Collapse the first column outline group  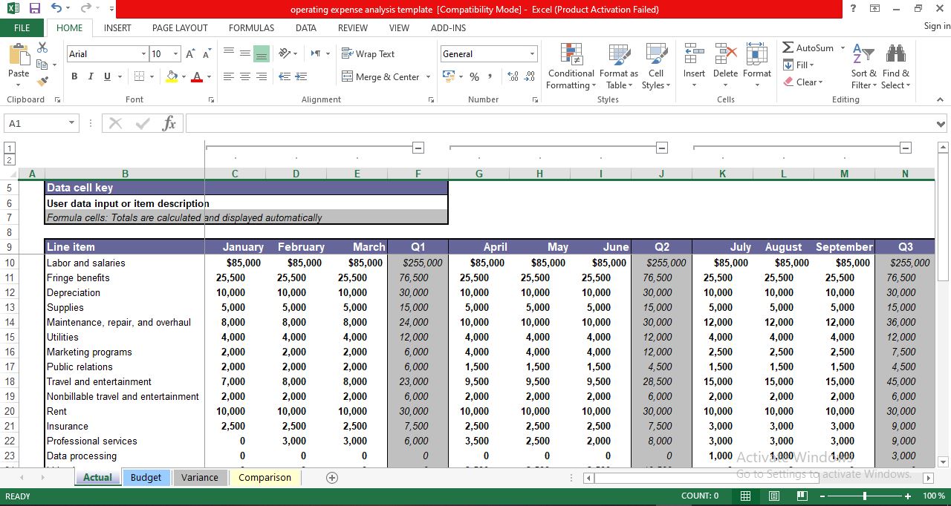coord(418,147)
